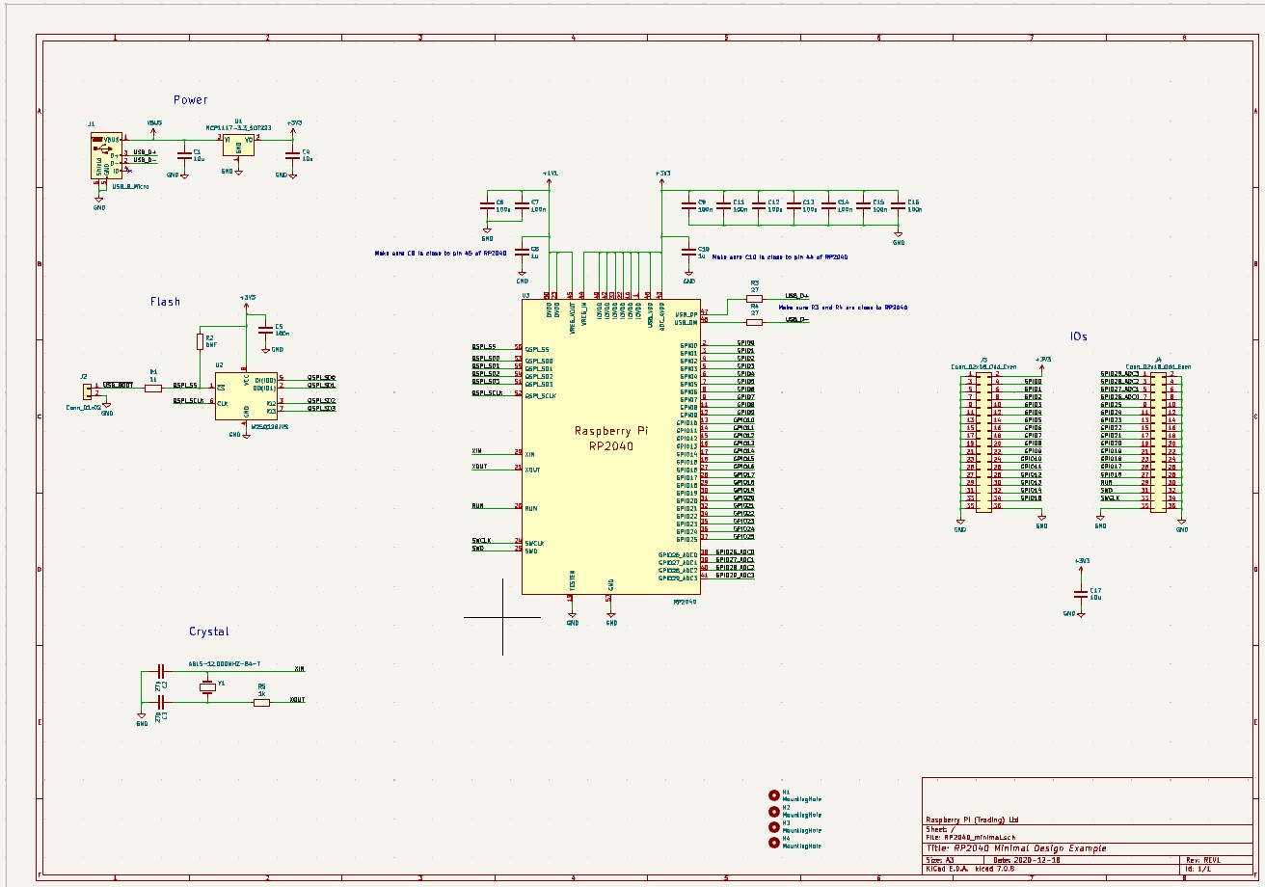The image size is (1265, 887).
Task: Select the DNF resistor R2
Action: (200, 342)
